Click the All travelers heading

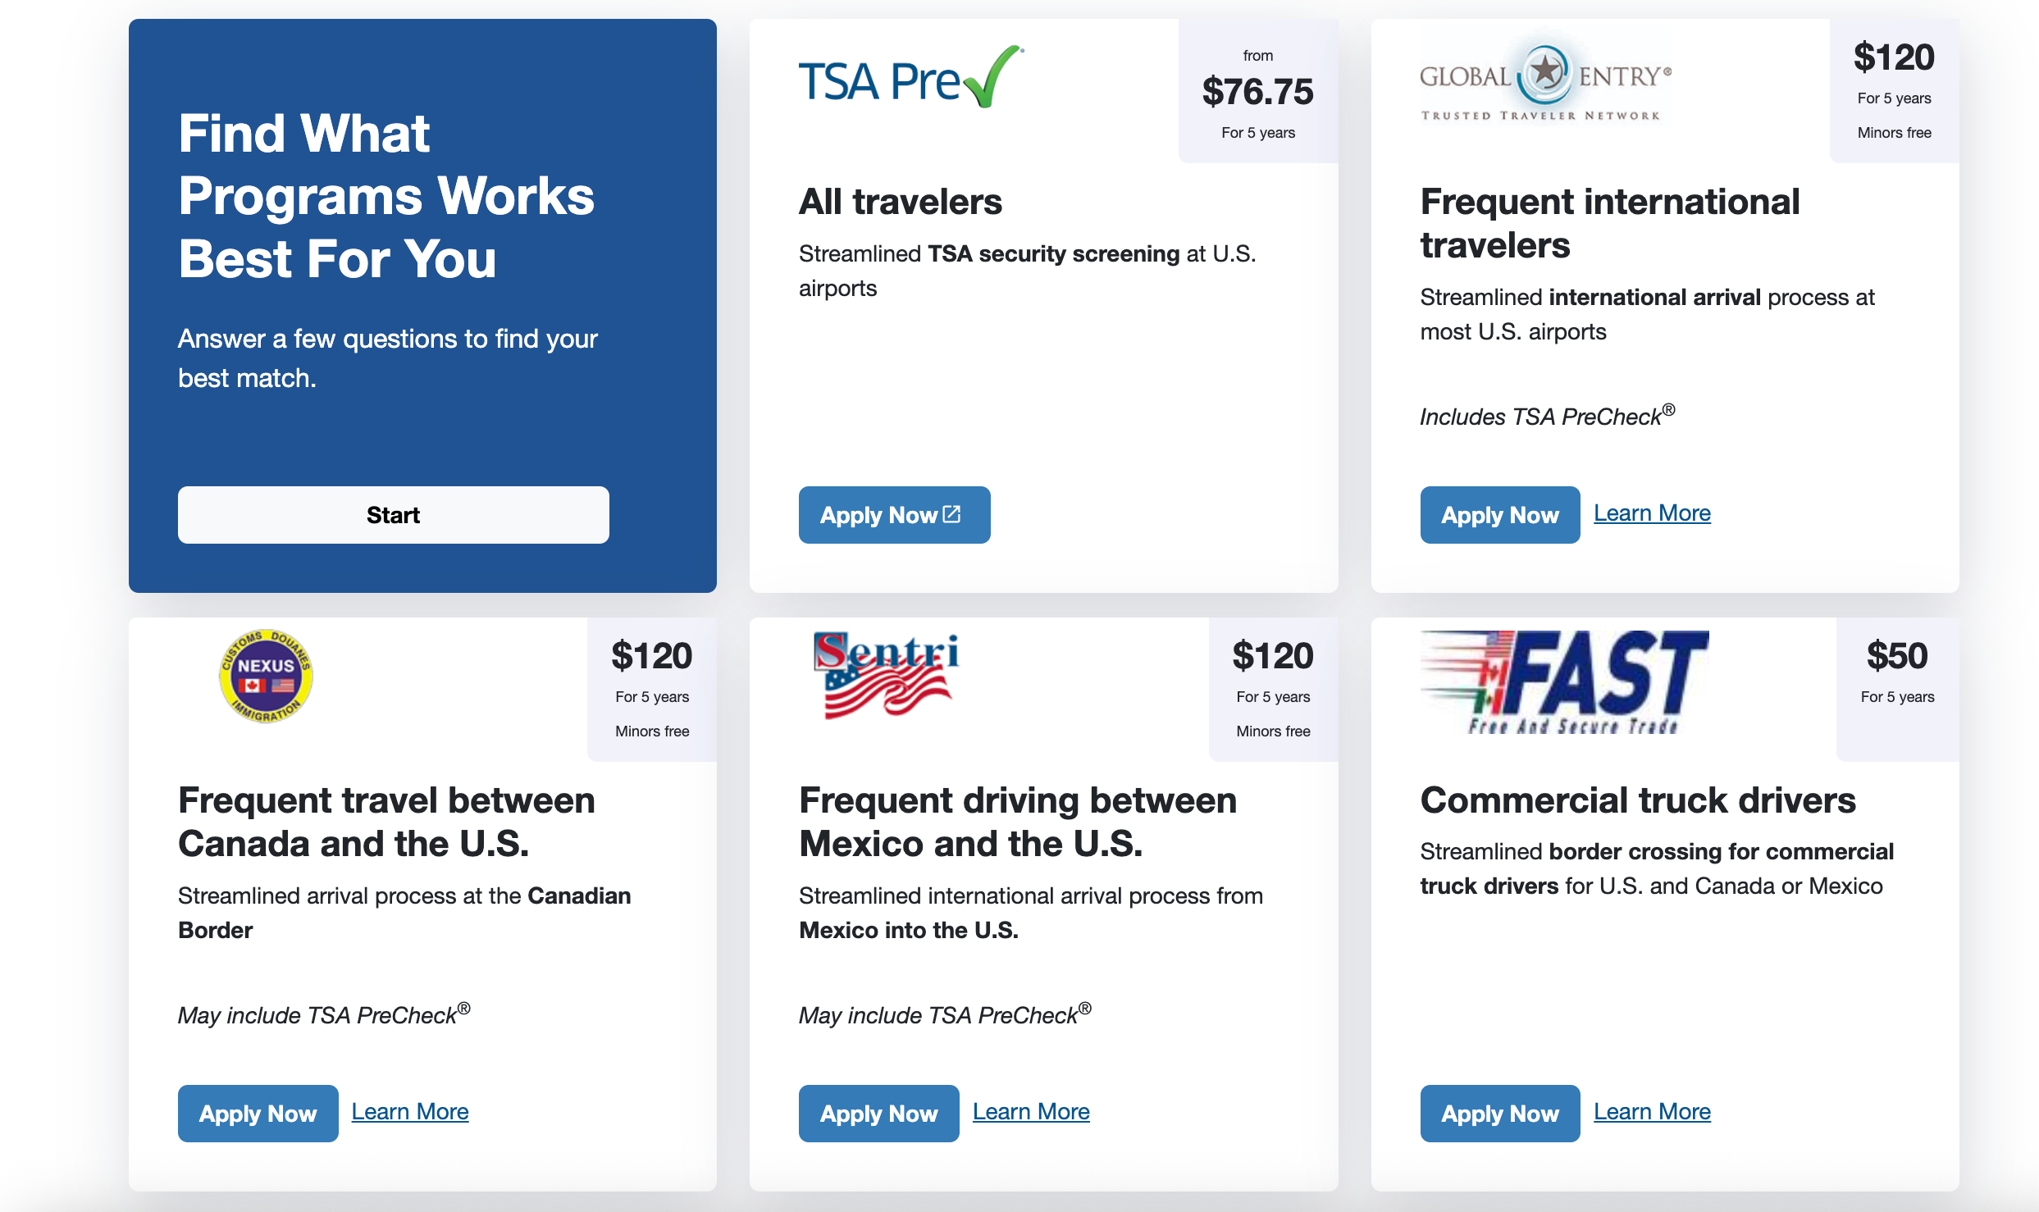[x=901, y=202]
